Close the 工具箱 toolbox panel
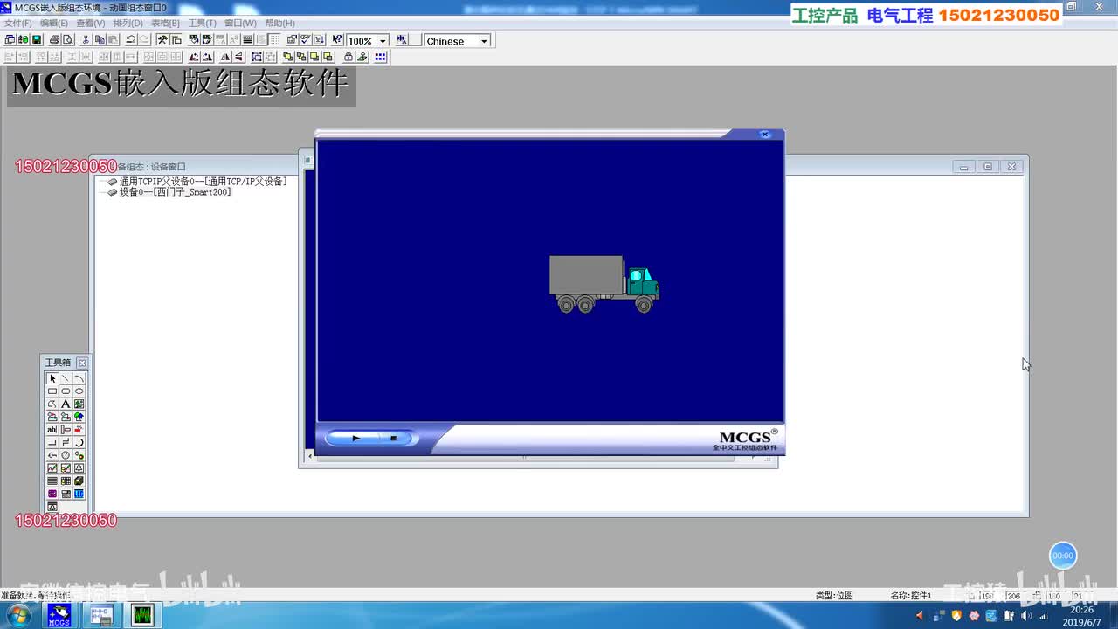This screenshot has width=1118, height=629. click(82, 363)
